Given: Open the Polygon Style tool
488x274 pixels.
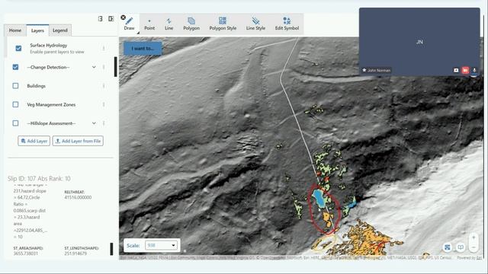Looking at the screenshot, I should click(x=223, y=24).
